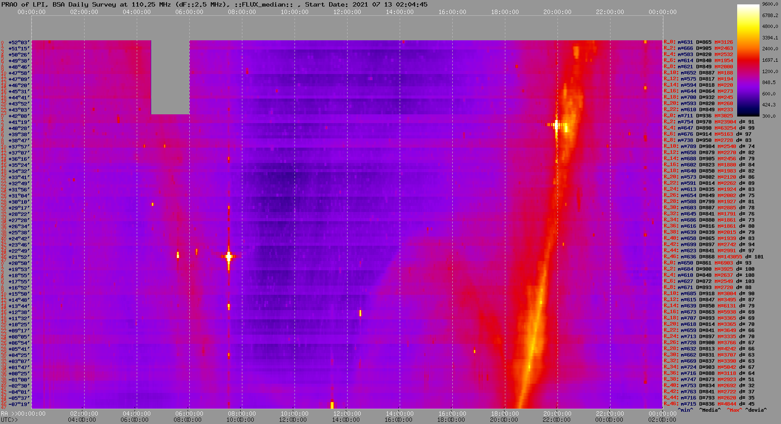Click the +21°52' declination label
This screenshot has width=781, height=424.
(x=19, y=257)
